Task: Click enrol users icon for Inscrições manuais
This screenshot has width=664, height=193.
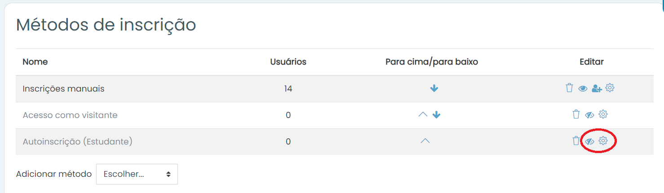Action: click(x=596, y=89)
